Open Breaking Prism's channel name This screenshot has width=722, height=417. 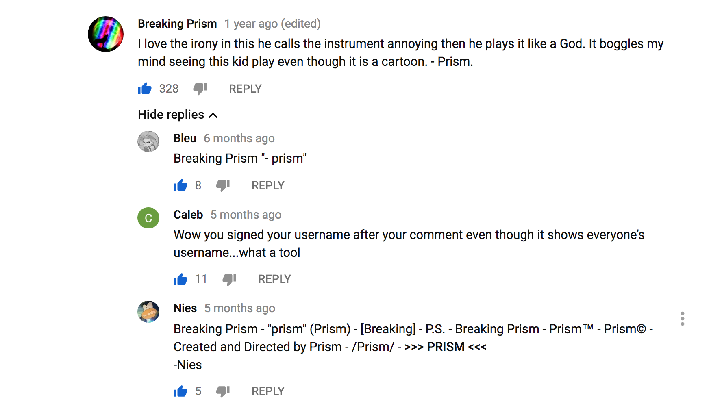coord(177,24)
